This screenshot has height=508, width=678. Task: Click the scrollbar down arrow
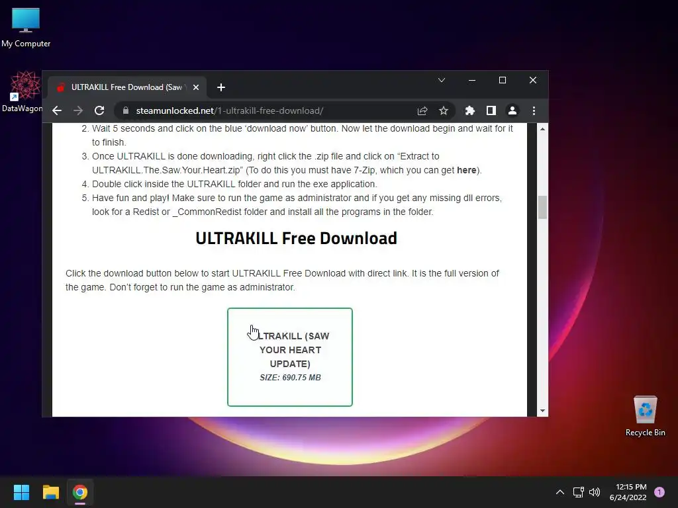coord(542,411)
